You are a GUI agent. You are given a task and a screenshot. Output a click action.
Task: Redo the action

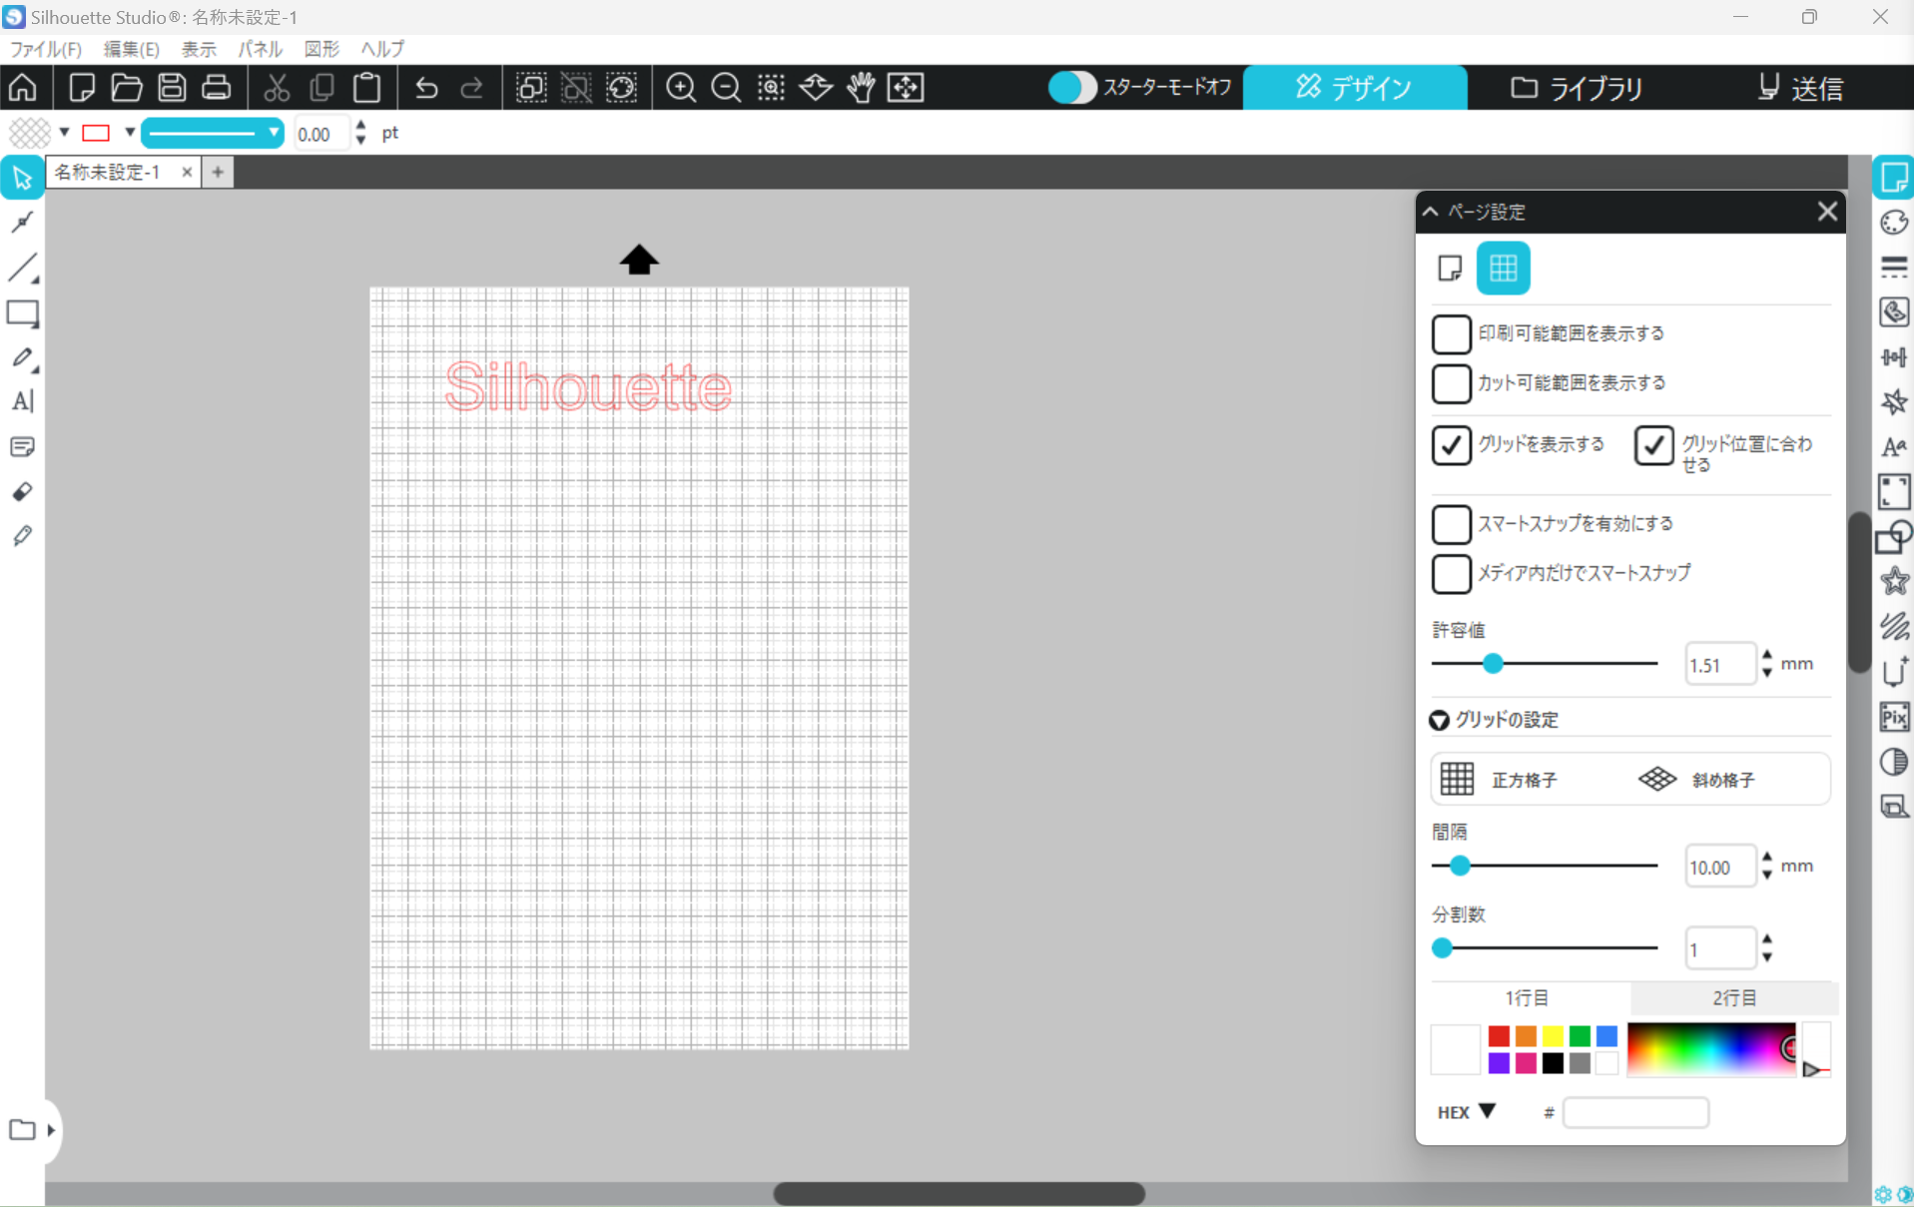471,88
